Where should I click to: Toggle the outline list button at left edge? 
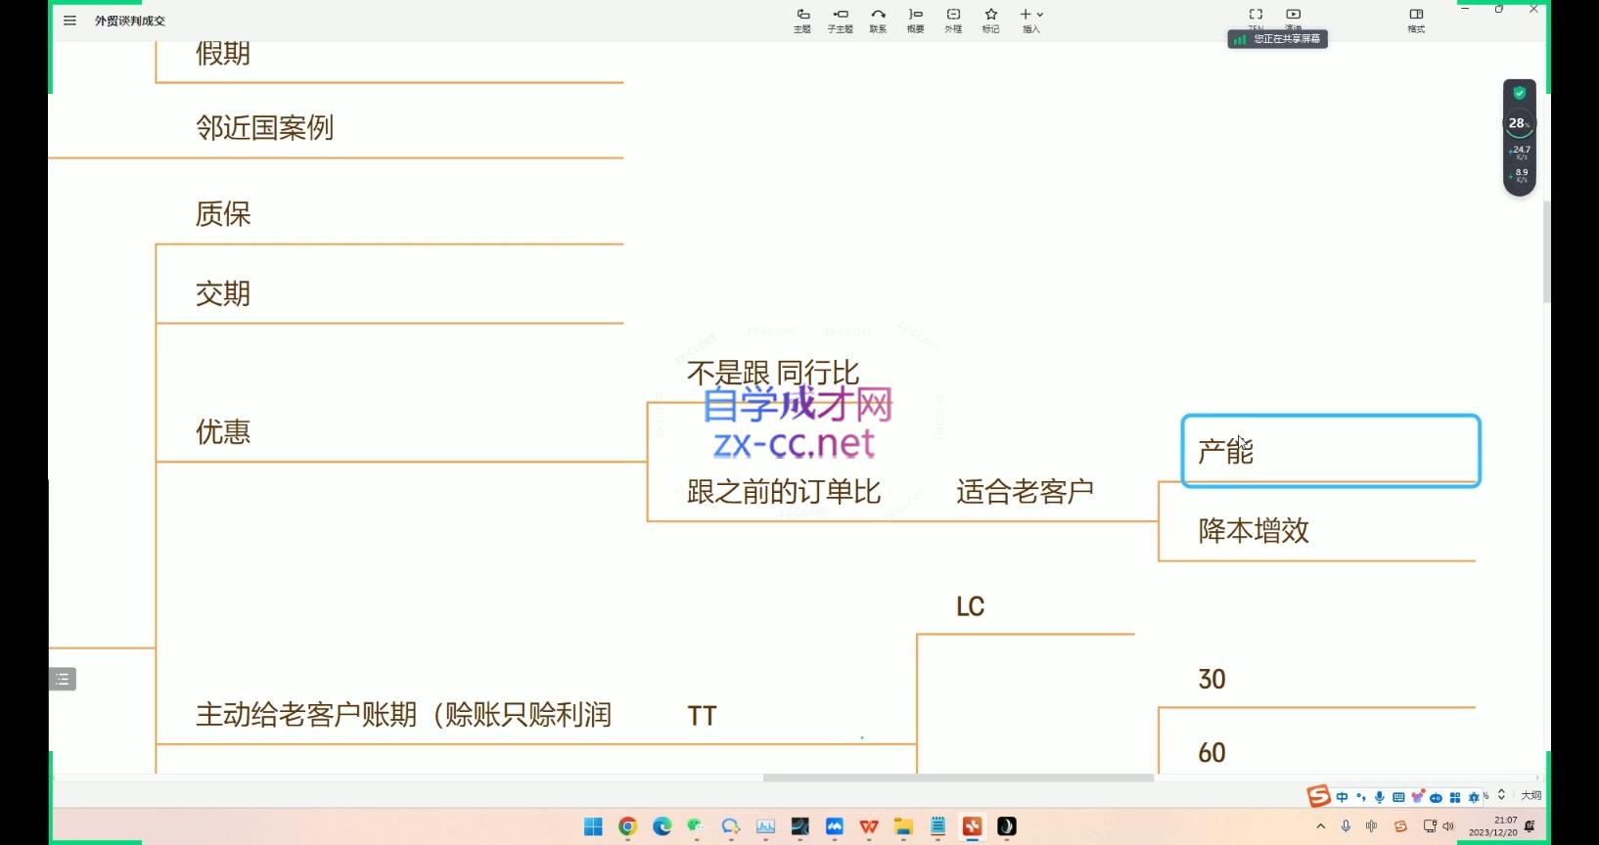[63, 679]
